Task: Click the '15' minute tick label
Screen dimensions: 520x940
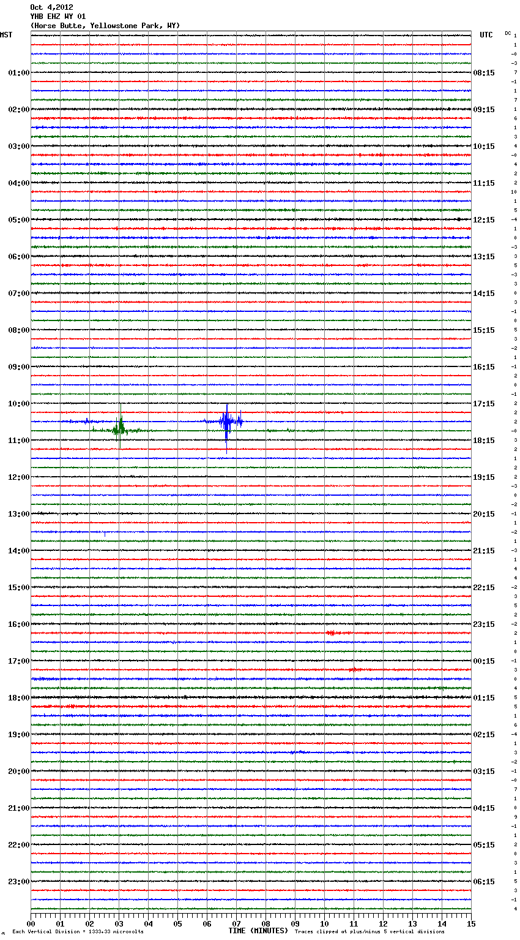Action: [470, 923]
